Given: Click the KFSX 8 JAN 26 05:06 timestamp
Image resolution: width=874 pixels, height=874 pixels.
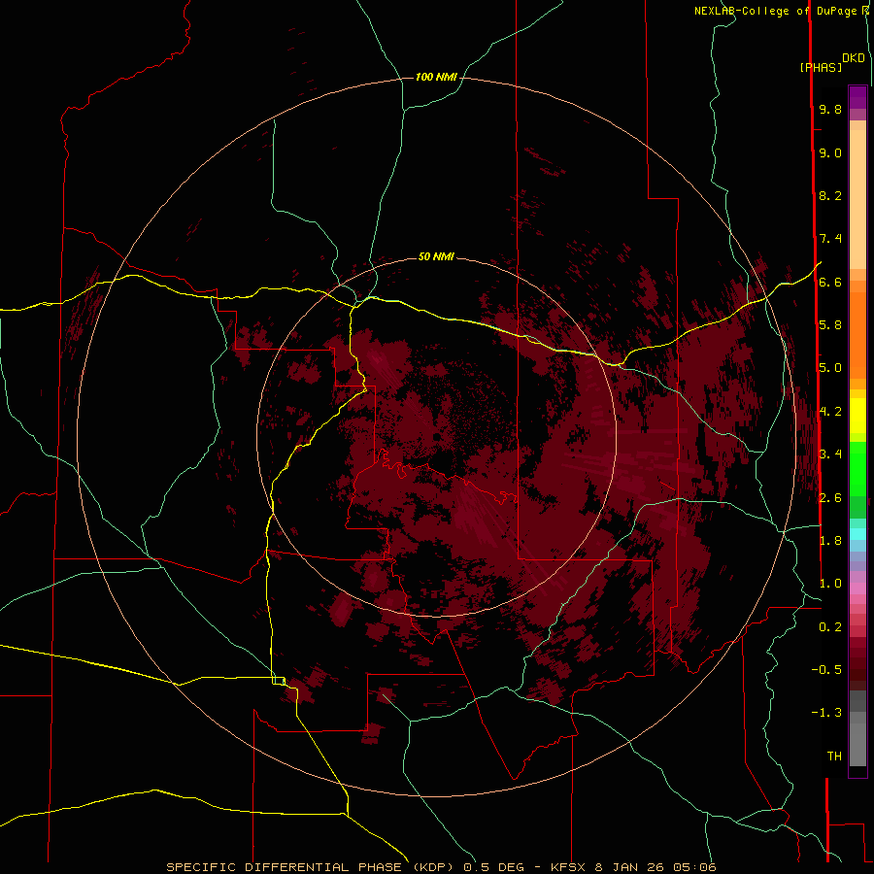Looking at the screenshot, I should point(633,867).
